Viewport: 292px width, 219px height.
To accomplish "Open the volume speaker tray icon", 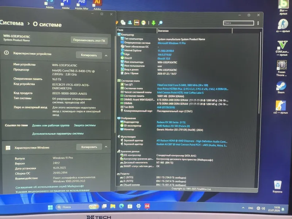I will tap(263, 208).
